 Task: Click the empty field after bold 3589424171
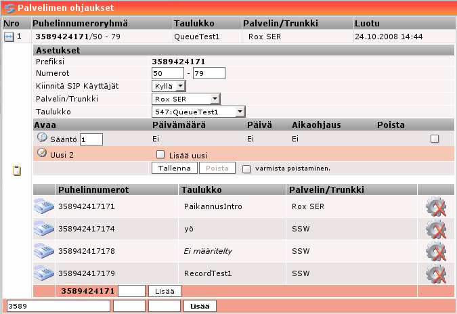[132, 291]
